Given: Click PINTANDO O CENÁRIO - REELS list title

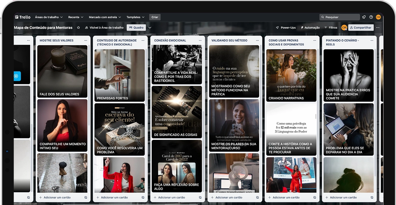Looking at the screenshot, I should [342, 42].
